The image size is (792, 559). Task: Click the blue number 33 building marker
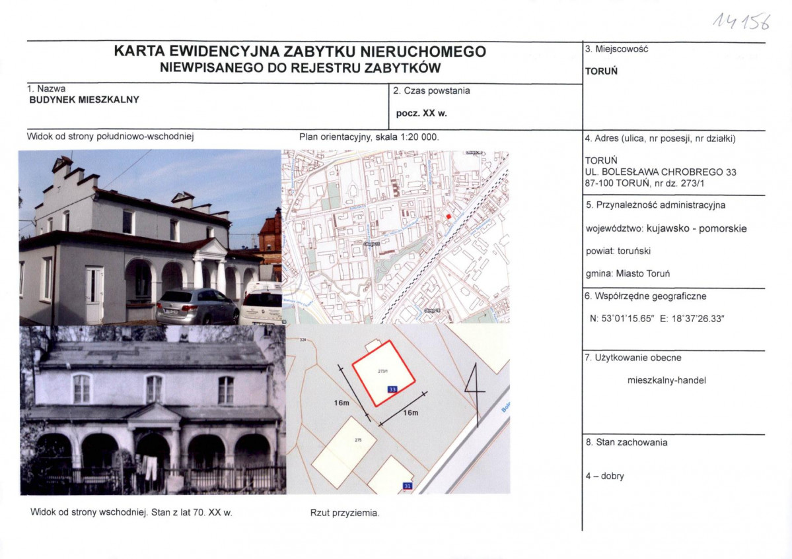[392, 389]
